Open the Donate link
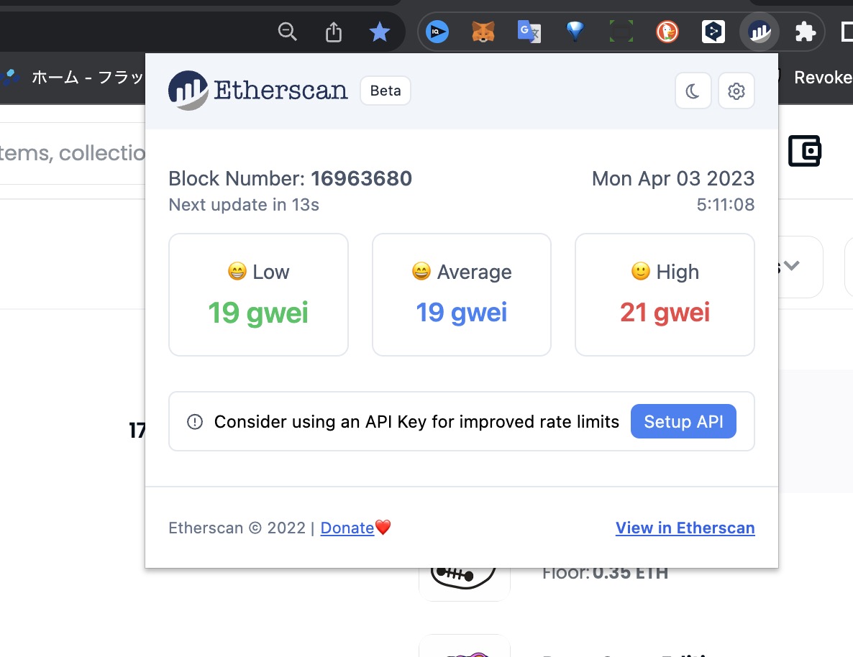853x657 pixels. (x=347, y=528)
